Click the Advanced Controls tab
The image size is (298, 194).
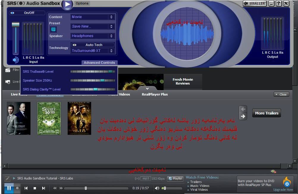(99, 63)
